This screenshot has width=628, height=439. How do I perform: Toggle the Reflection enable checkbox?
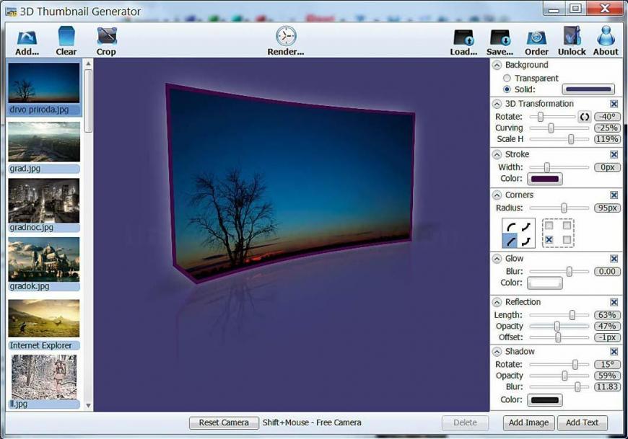click(x=614, y=302)
